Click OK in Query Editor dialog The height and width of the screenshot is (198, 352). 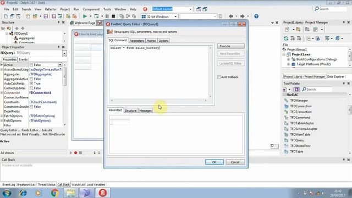point(215,162)
